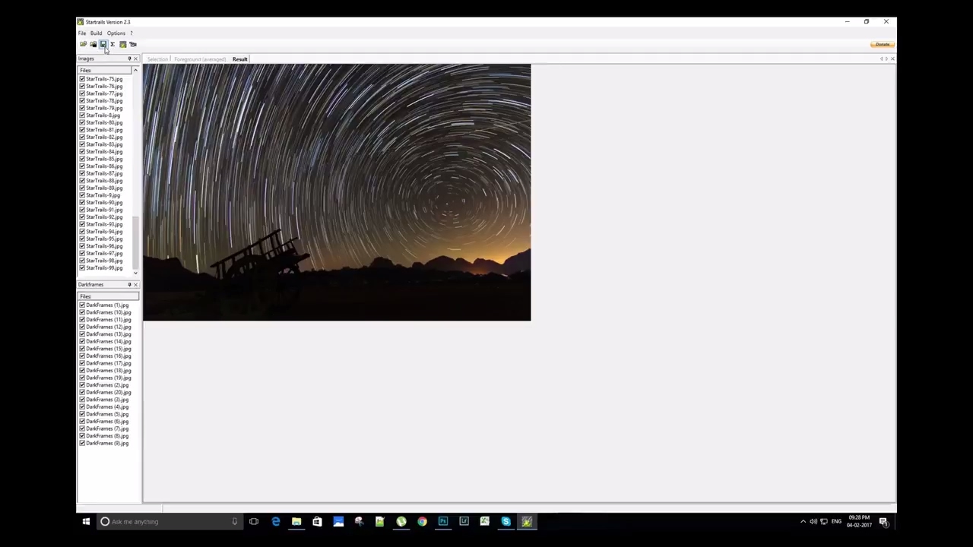Switch to the Result tab
The height and width of the screenshot is (547, 973).
coord(240,59)
